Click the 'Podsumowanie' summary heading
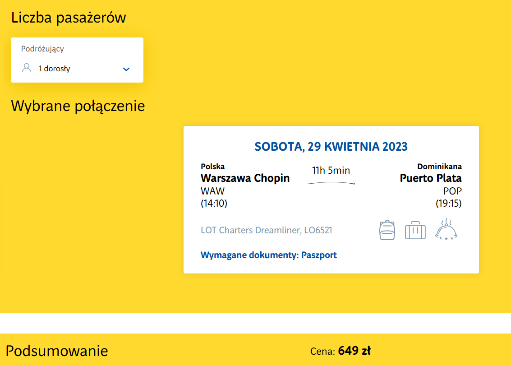 point(57,351)
